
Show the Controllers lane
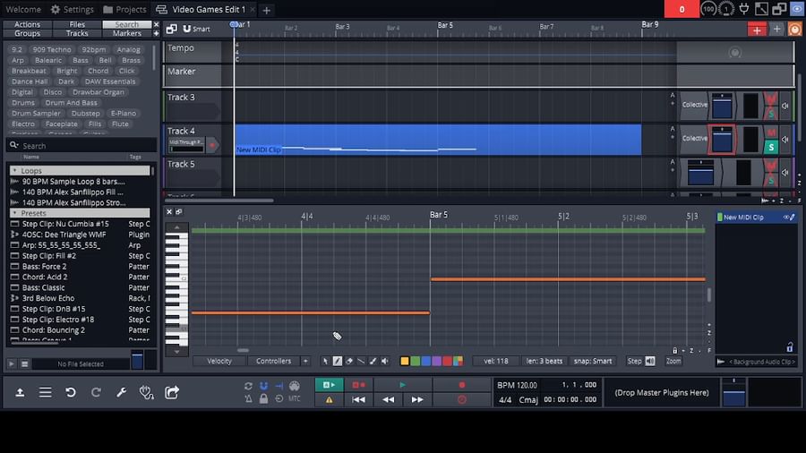(x=273, y=361)
